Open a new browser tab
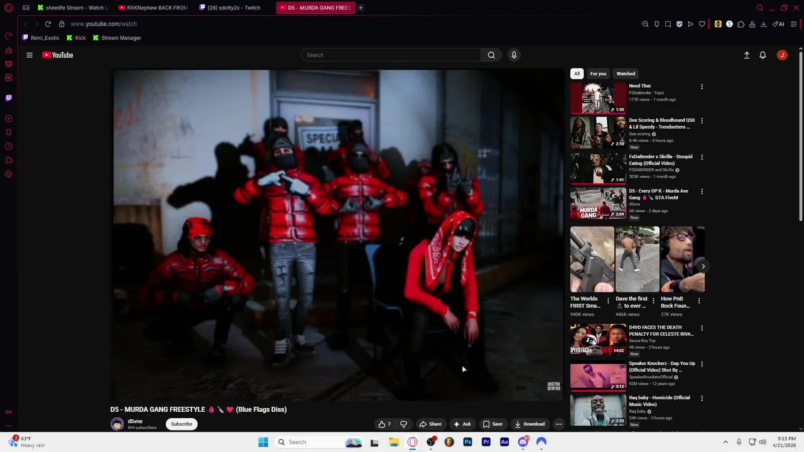This screenshot has width=804, height=452. tap(361, 8)
